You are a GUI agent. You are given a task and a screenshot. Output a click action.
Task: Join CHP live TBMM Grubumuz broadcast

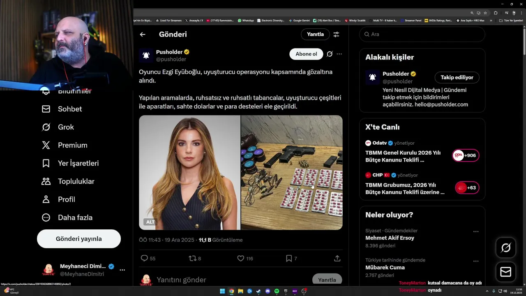click(x=405, y=188)
